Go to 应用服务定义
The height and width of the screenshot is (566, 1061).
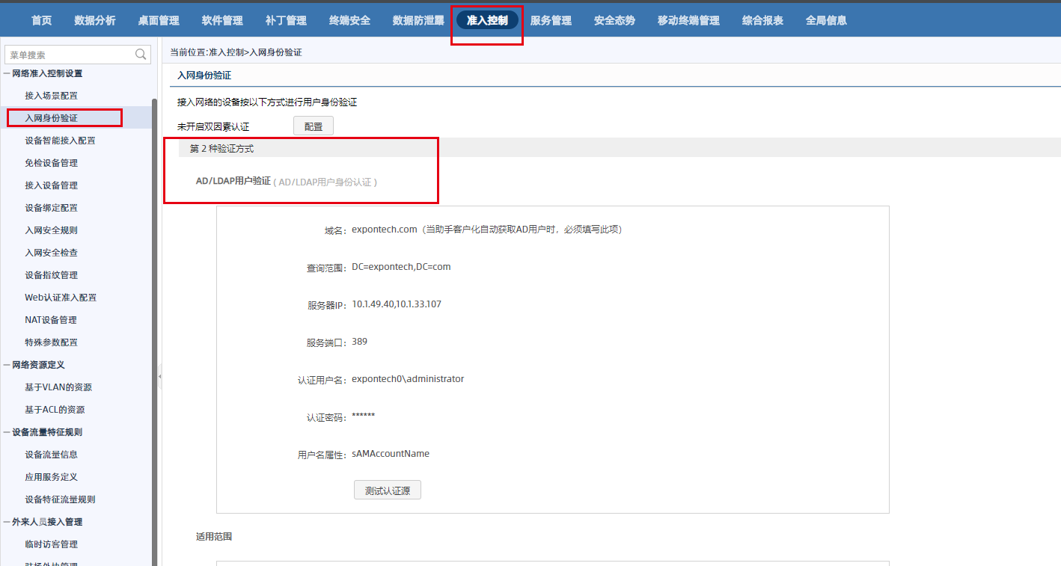point(51,477)
